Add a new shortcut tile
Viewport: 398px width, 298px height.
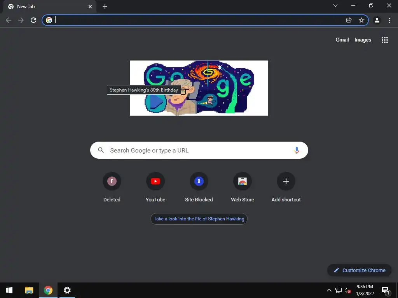point(286,187)
